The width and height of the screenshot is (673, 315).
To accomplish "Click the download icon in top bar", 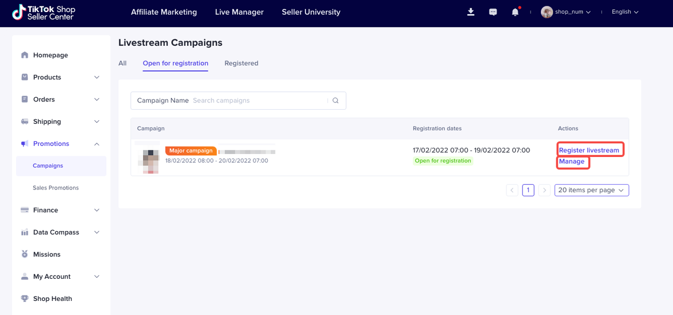I will coord(471,12).
